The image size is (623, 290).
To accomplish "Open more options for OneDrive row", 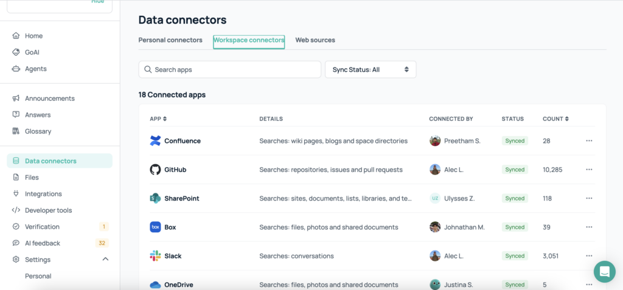I will [589, 285].
